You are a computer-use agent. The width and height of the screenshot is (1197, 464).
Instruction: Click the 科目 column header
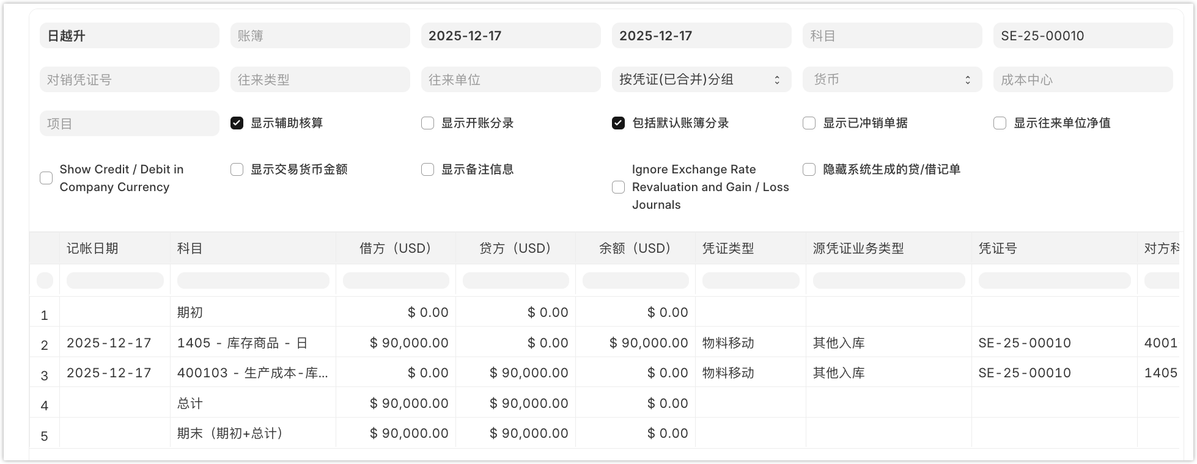point(252,248)
